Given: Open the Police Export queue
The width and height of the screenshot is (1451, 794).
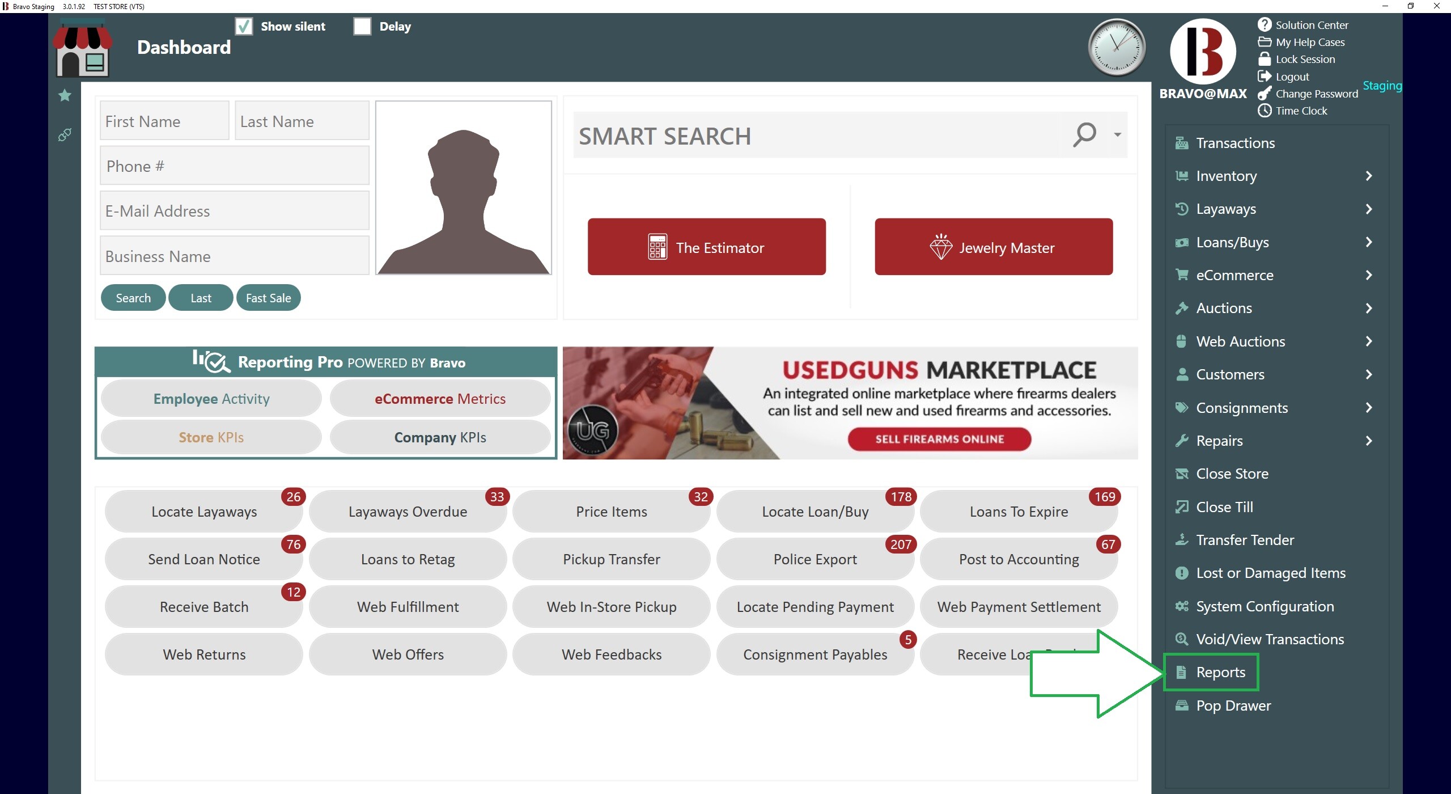Looking at the screenshot, I should coord(815,559).
